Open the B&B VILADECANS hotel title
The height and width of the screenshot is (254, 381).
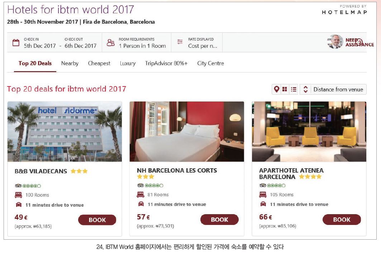pos(41,171)
